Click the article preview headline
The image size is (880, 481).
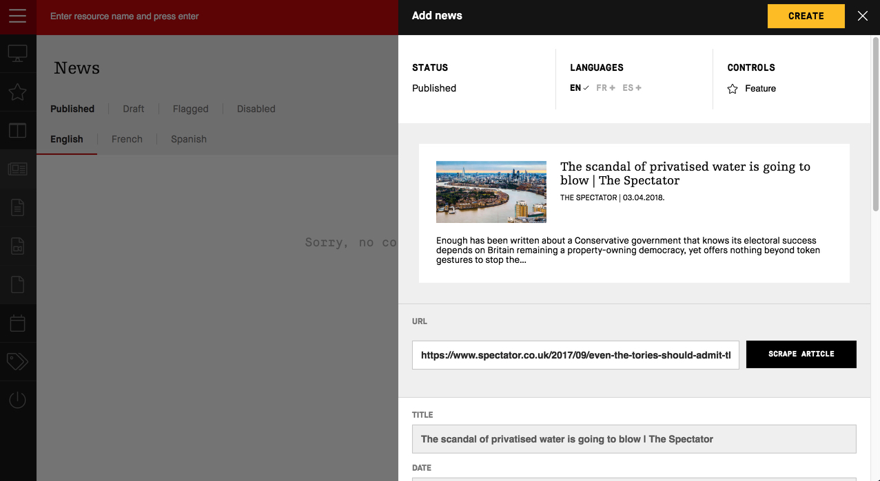(686, 173)
